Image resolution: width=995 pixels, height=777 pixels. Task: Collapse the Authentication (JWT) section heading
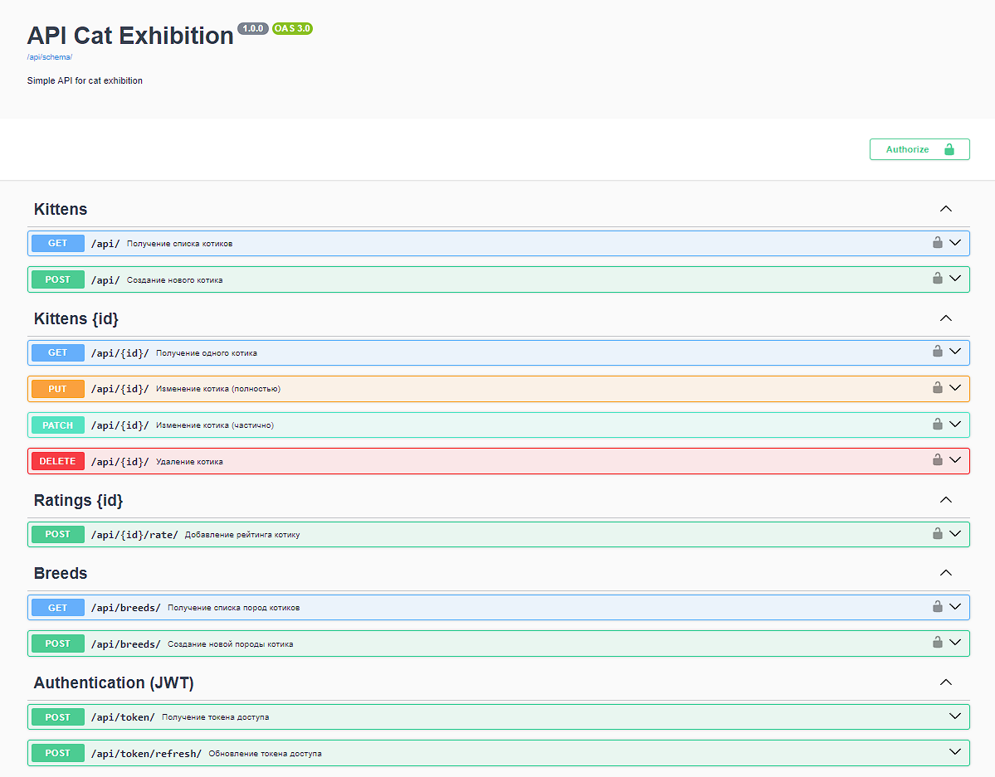pos(499,682)
